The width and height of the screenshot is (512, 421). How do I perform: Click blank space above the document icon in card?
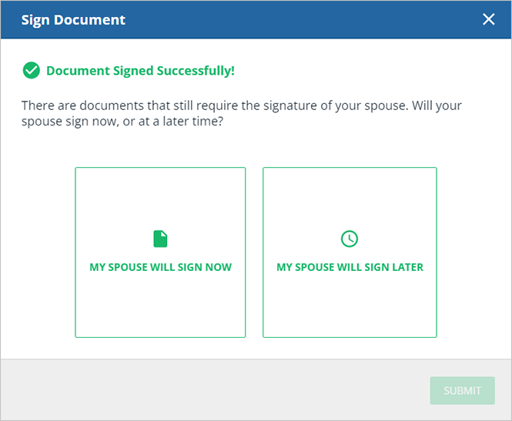pyautogui.click(x=160, y=196)
